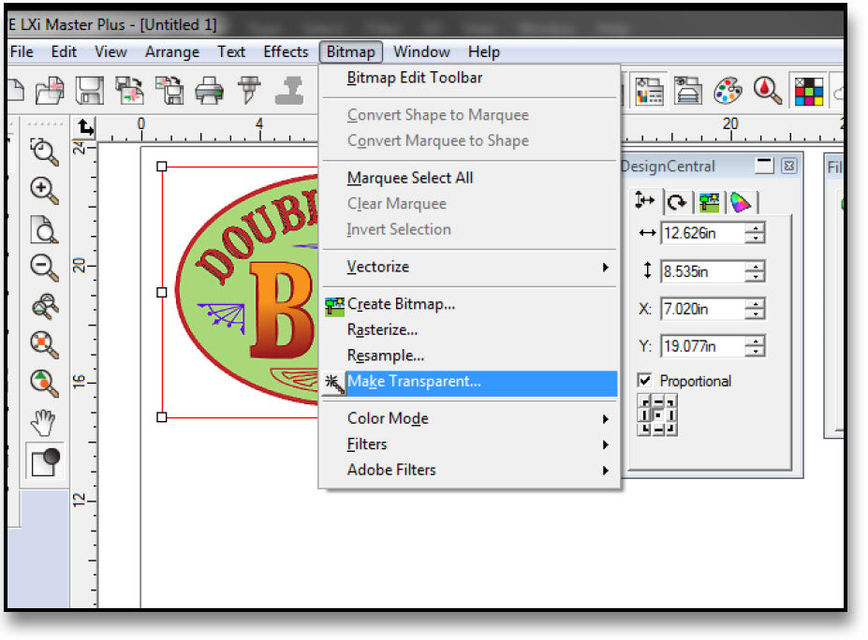Viewport: 868px width, 640px height.
Task: Open the View menu
Action: coord(110,52)
